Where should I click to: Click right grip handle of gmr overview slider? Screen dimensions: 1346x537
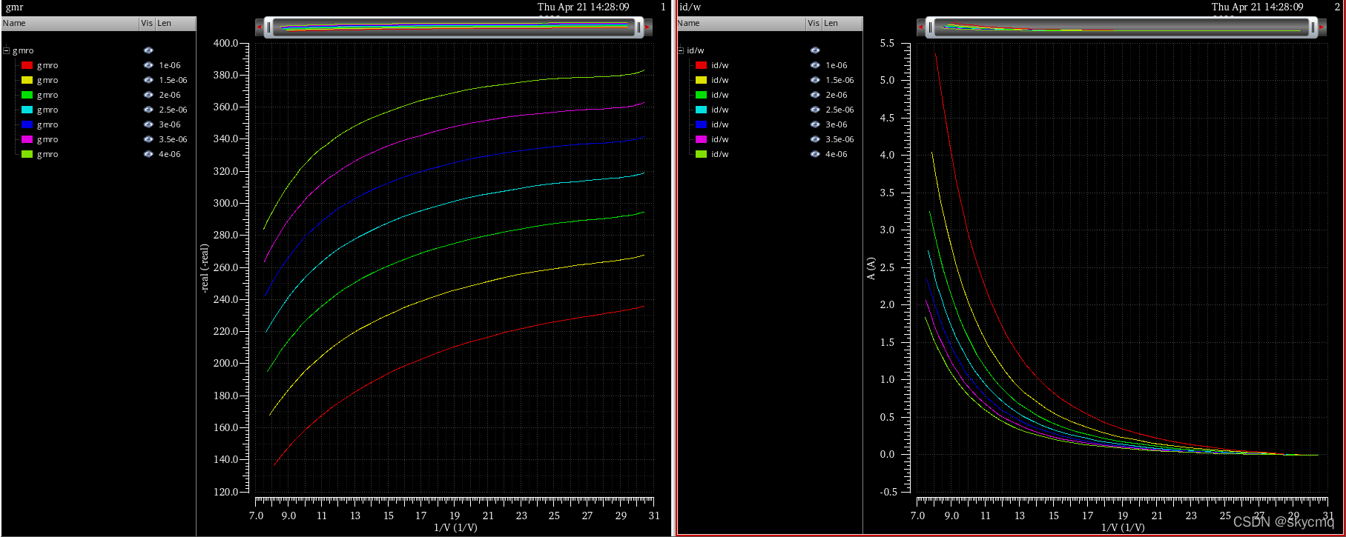pos(639,27)
